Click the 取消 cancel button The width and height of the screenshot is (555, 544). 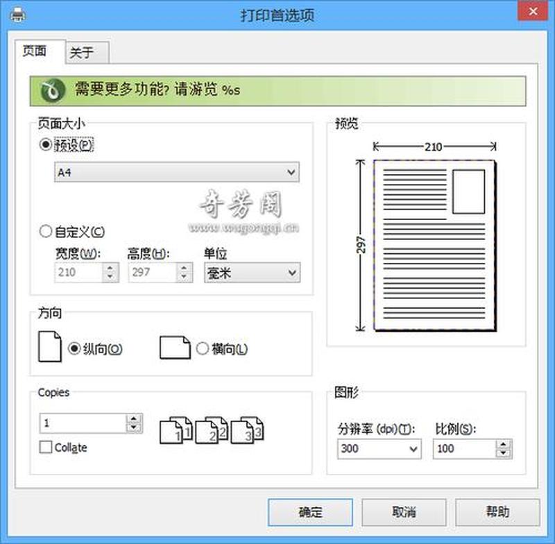tap(404, 512)
